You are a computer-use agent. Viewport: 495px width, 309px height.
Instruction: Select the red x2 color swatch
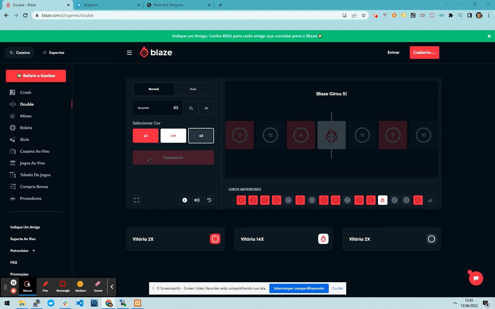coord(145,136)
